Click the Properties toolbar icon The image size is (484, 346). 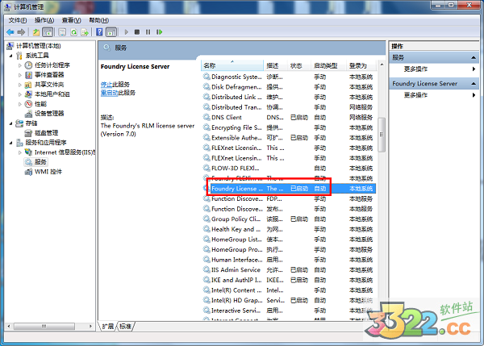pos(62,31)
